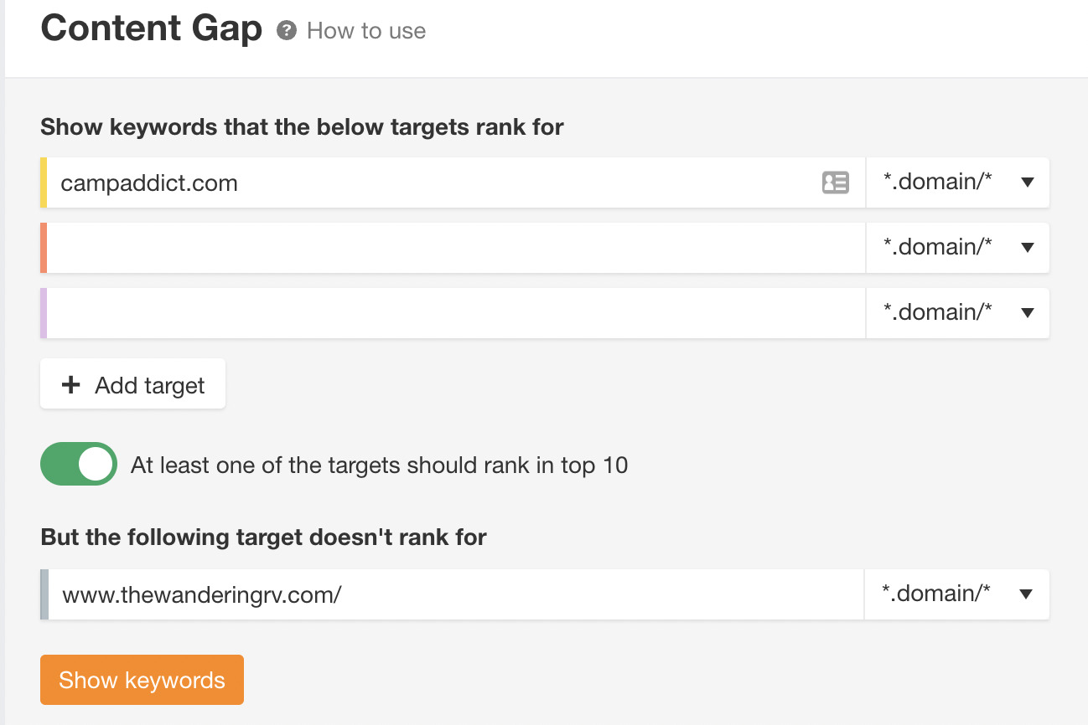Expand the dropdown for www.thewanderingrv.com target
This screenshot has width=1088, height=725.
pyautogui.click(x=957, y=594)
